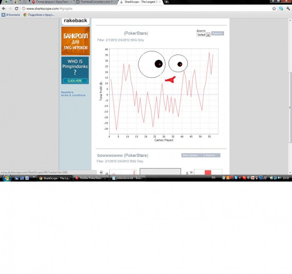Open the Chrome wrench settings menu
This screenshot has height=274, width=292.
[x=288, y=9]
